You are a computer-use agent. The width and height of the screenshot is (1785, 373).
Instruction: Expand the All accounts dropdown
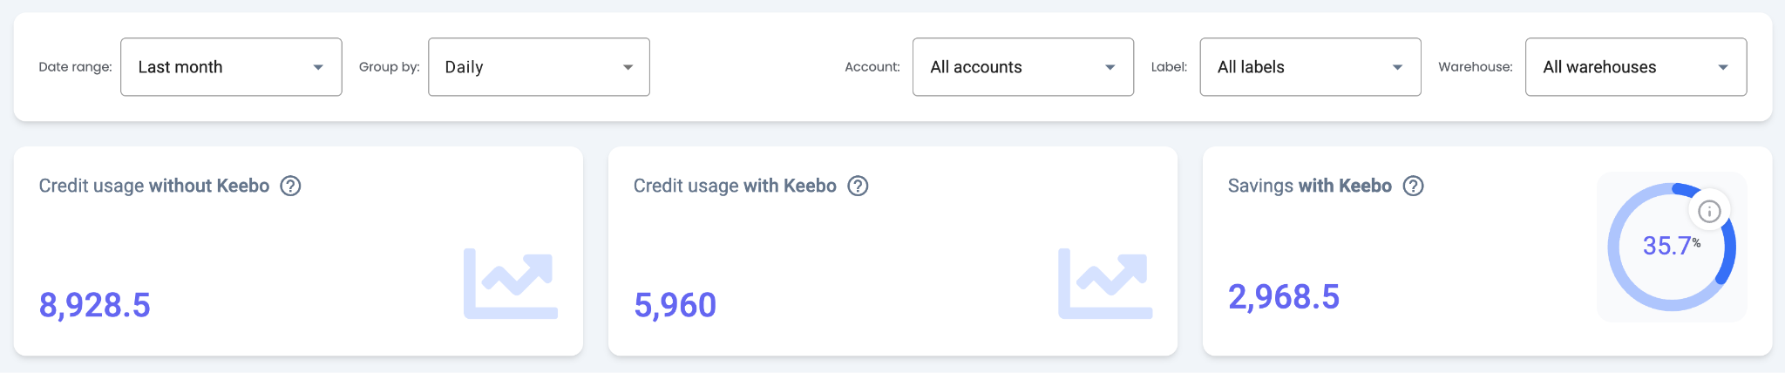tap(1022, 67)
